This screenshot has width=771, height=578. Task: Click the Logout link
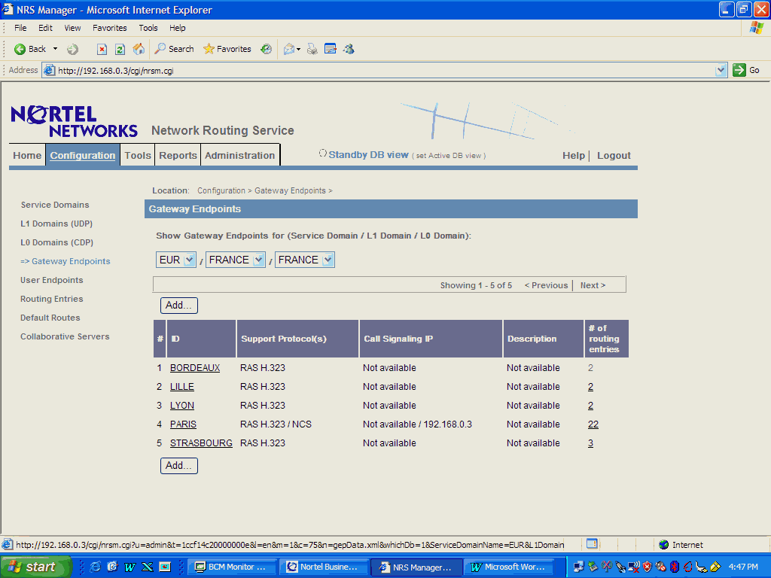pos(614,155)
